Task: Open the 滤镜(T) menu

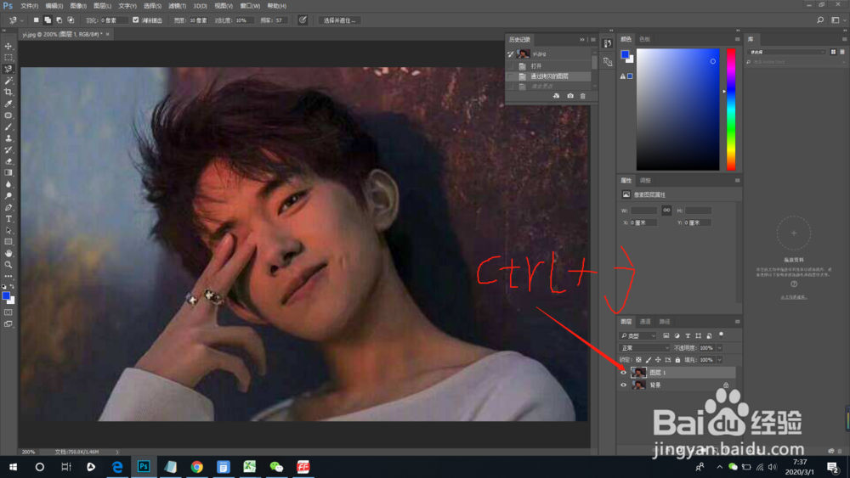Action: 177,6
